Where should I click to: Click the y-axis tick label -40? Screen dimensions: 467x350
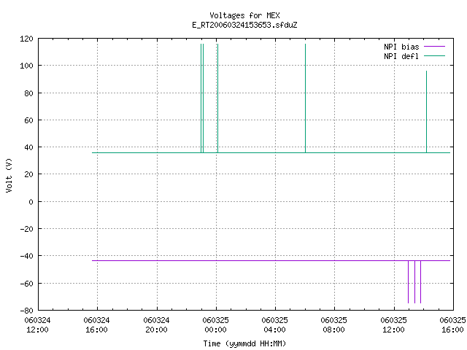tap(26, 256)
